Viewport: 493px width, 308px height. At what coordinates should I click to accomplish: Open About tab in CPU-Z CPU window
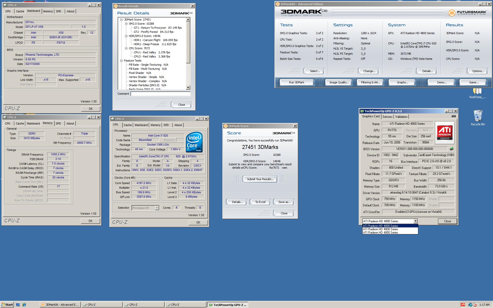pos(178,125)
